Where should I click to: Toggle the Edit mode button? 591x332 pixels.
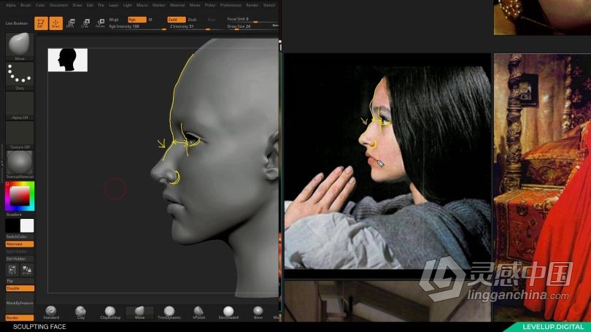(41, 23)
